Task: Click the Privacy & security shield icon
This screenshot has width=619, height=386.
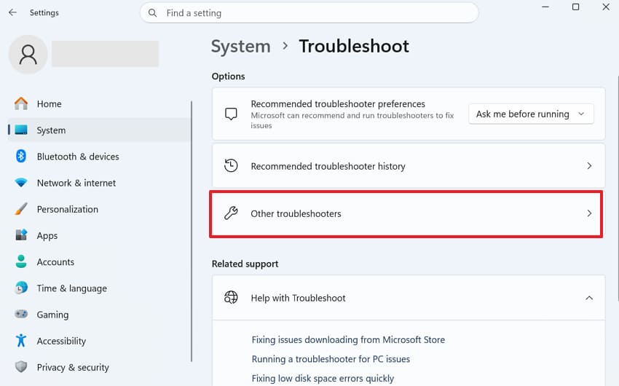Action: click(21, 366)
